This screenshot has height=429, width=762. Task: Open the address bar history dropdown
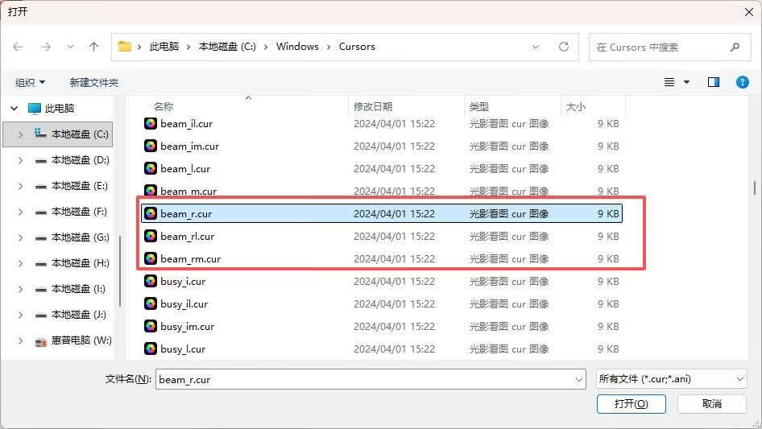536,47
